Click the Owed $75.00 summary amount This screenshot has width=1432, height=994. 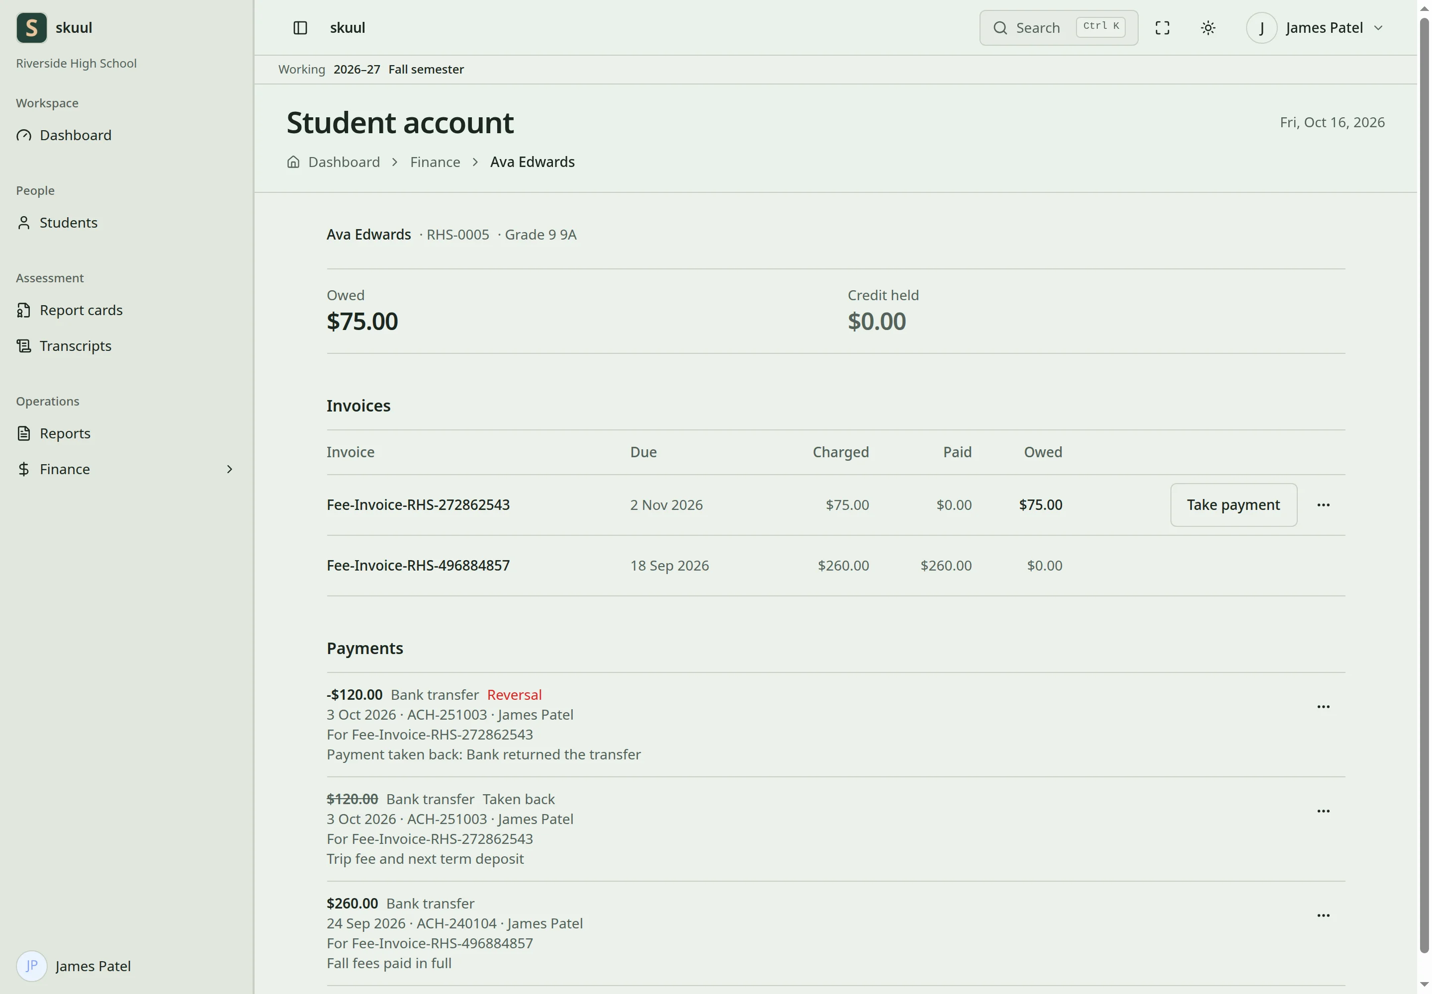tap(362, 322)
